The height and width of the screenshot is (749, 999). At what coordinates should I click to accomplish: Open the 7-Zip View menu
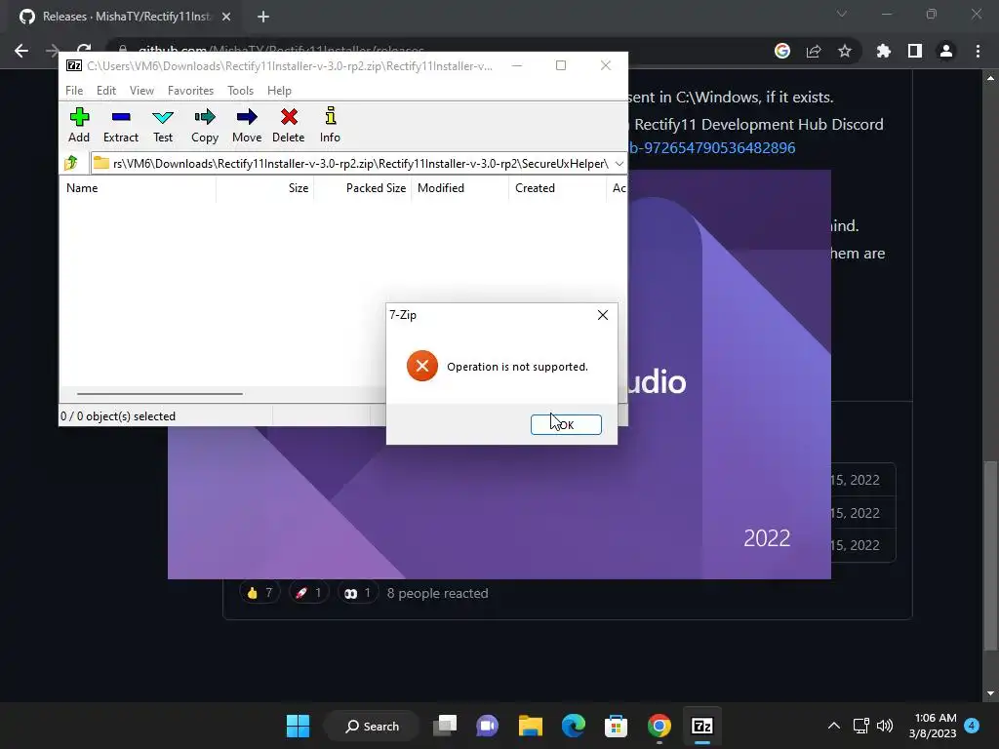click(x=141, y=91)
